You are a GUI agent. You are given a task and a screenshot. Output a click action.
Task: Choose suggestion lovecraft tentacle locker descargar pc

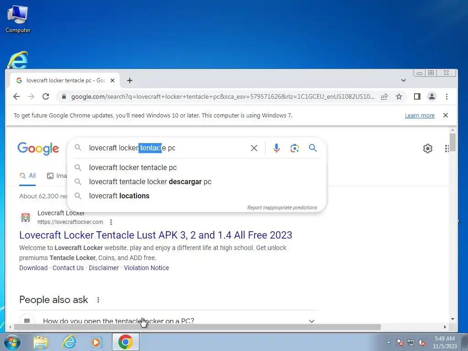(x=197, y=182)
